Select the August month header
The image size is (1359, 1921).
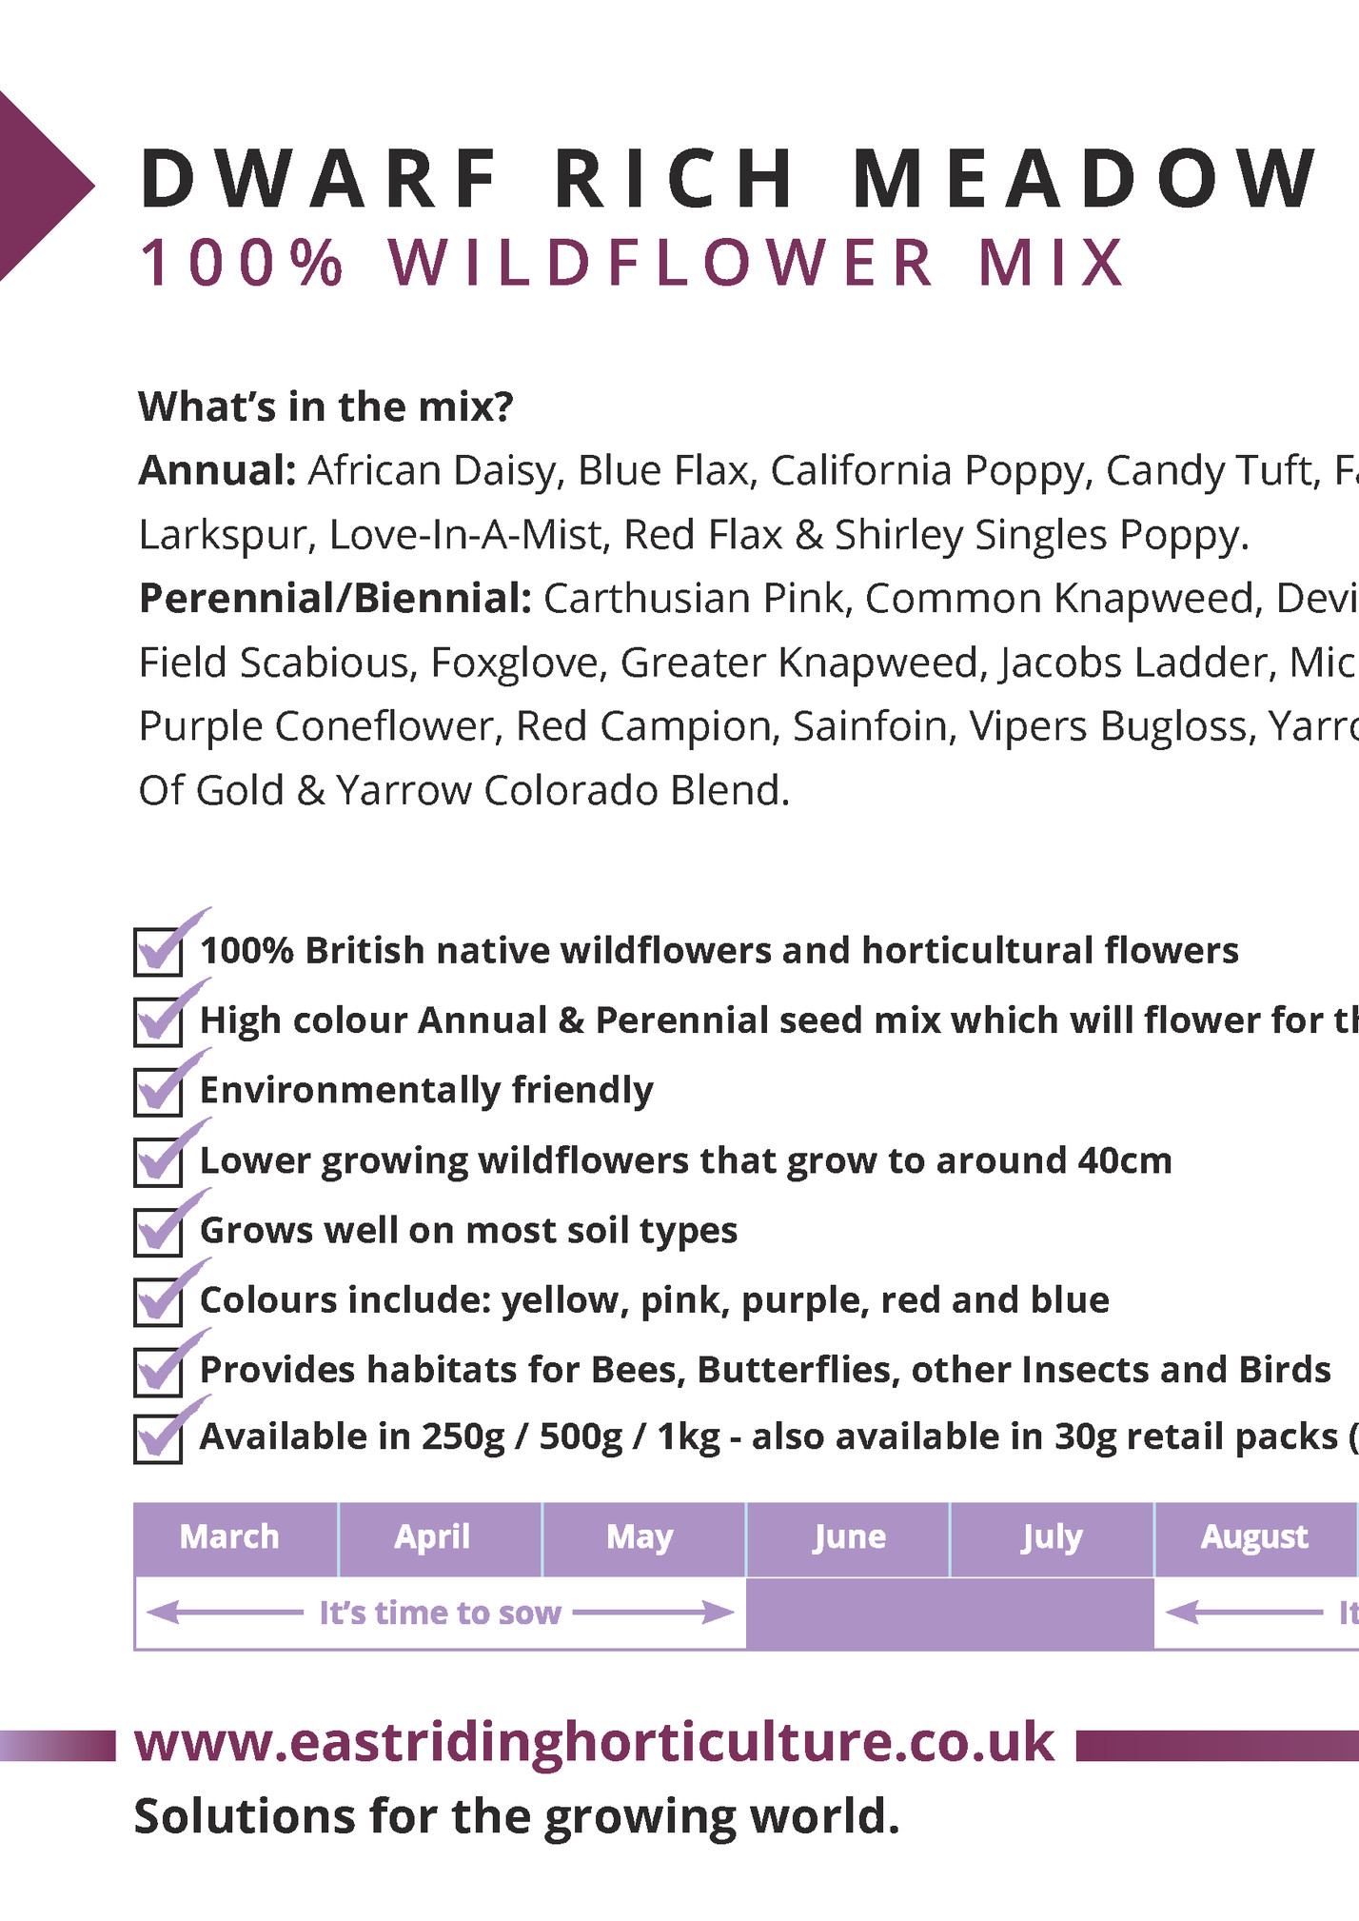(x=1256, y=1538)
